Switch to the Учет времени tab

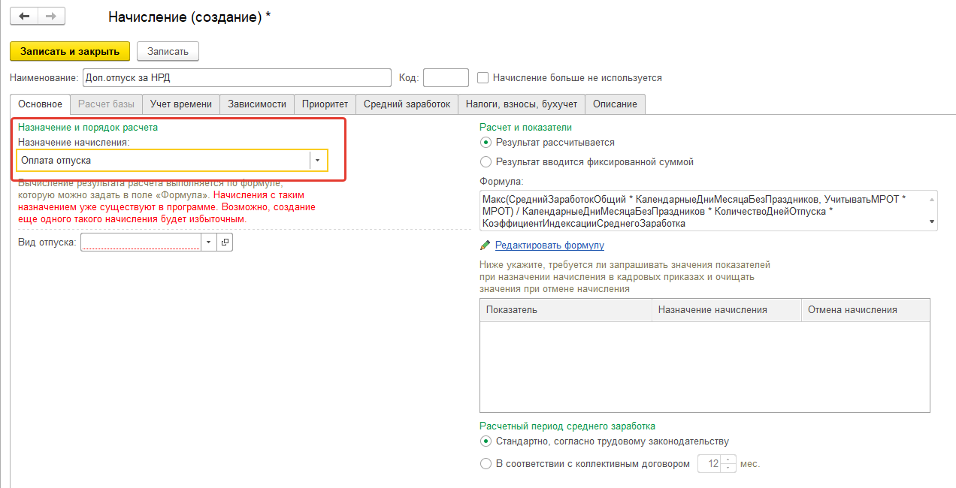click(x=180, y=104)
